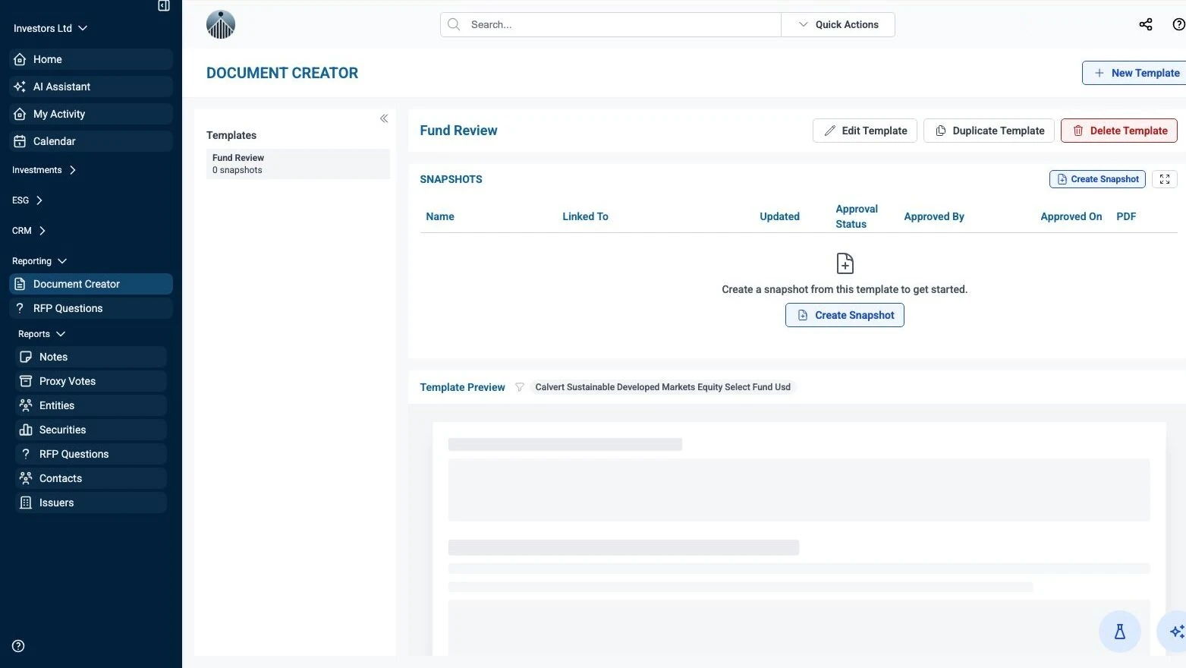The height and width of the screenshot is (668, 1186).
Task: Expand the snapshots panel to fullscreen
Action: click(x=1165, y=179)
